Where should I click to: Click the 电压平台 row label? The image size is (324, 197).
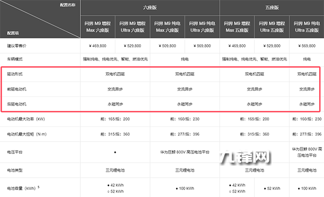tap(15, 152)
